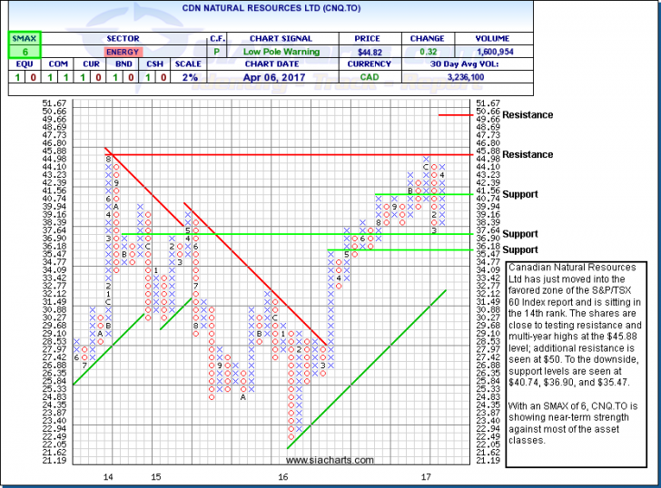Image resolution: width=661 pixels, height=488 pixels.
Task: Click the top Resistance label near 49.66
Action: click(x=503, y=115)
